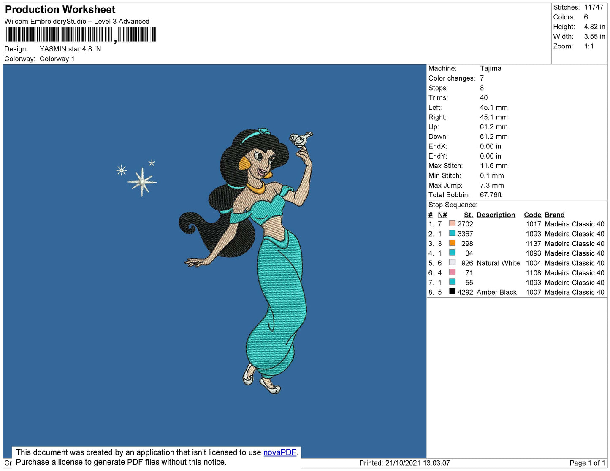This screenshot has height=471, width=610.
Task: Select the Left value "45.1 mm"
Action: coord(494,107)
